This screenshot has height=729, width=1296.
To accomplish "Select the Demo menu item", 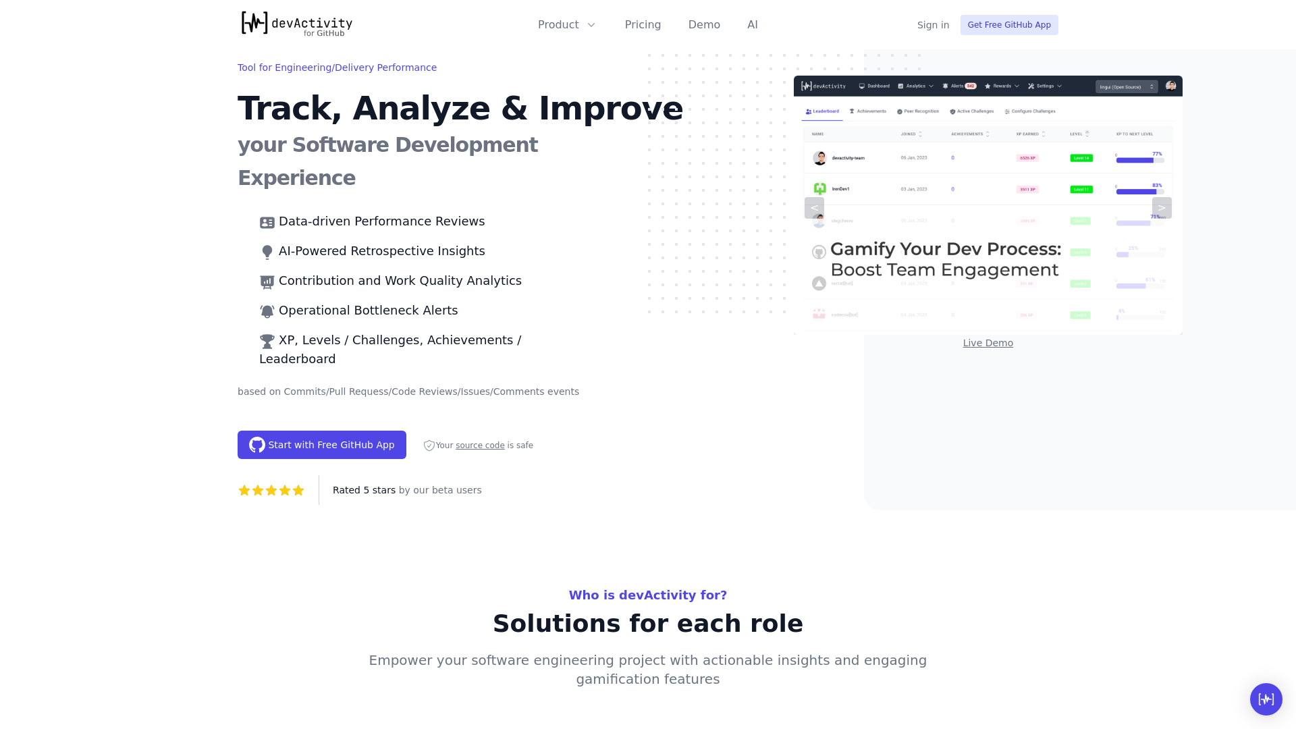I will 704,25.
